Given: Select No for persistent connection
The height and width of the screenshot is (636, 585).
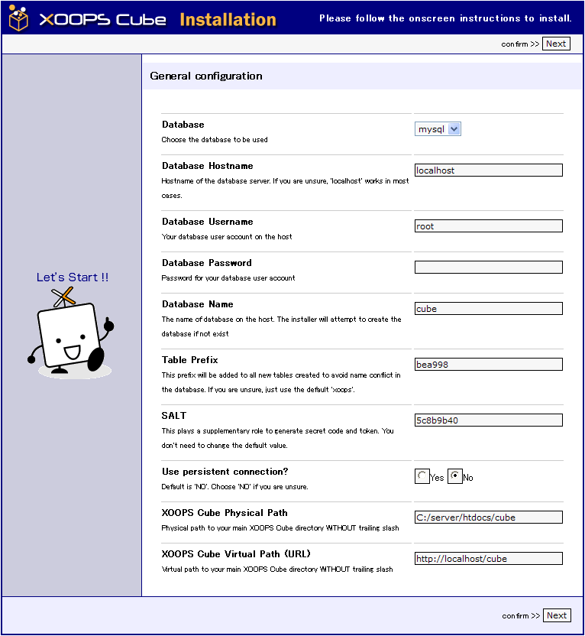Looking at the screenshot, I should click(x=455, y=477).
